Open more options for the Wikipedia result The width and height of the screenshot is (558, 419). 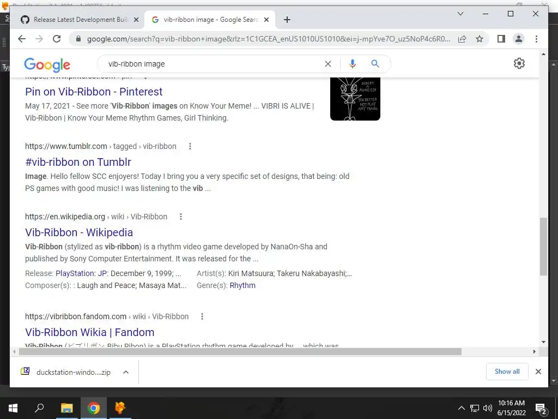(x=181, y=217)
